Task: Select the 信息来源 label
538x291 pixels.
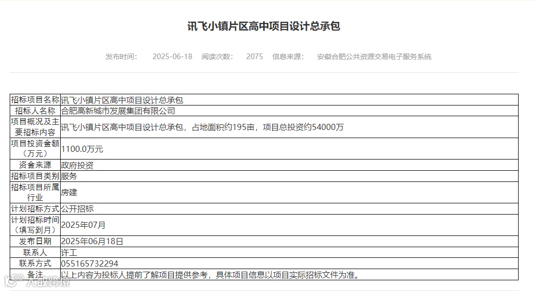Action: click(x=288, y=57)
